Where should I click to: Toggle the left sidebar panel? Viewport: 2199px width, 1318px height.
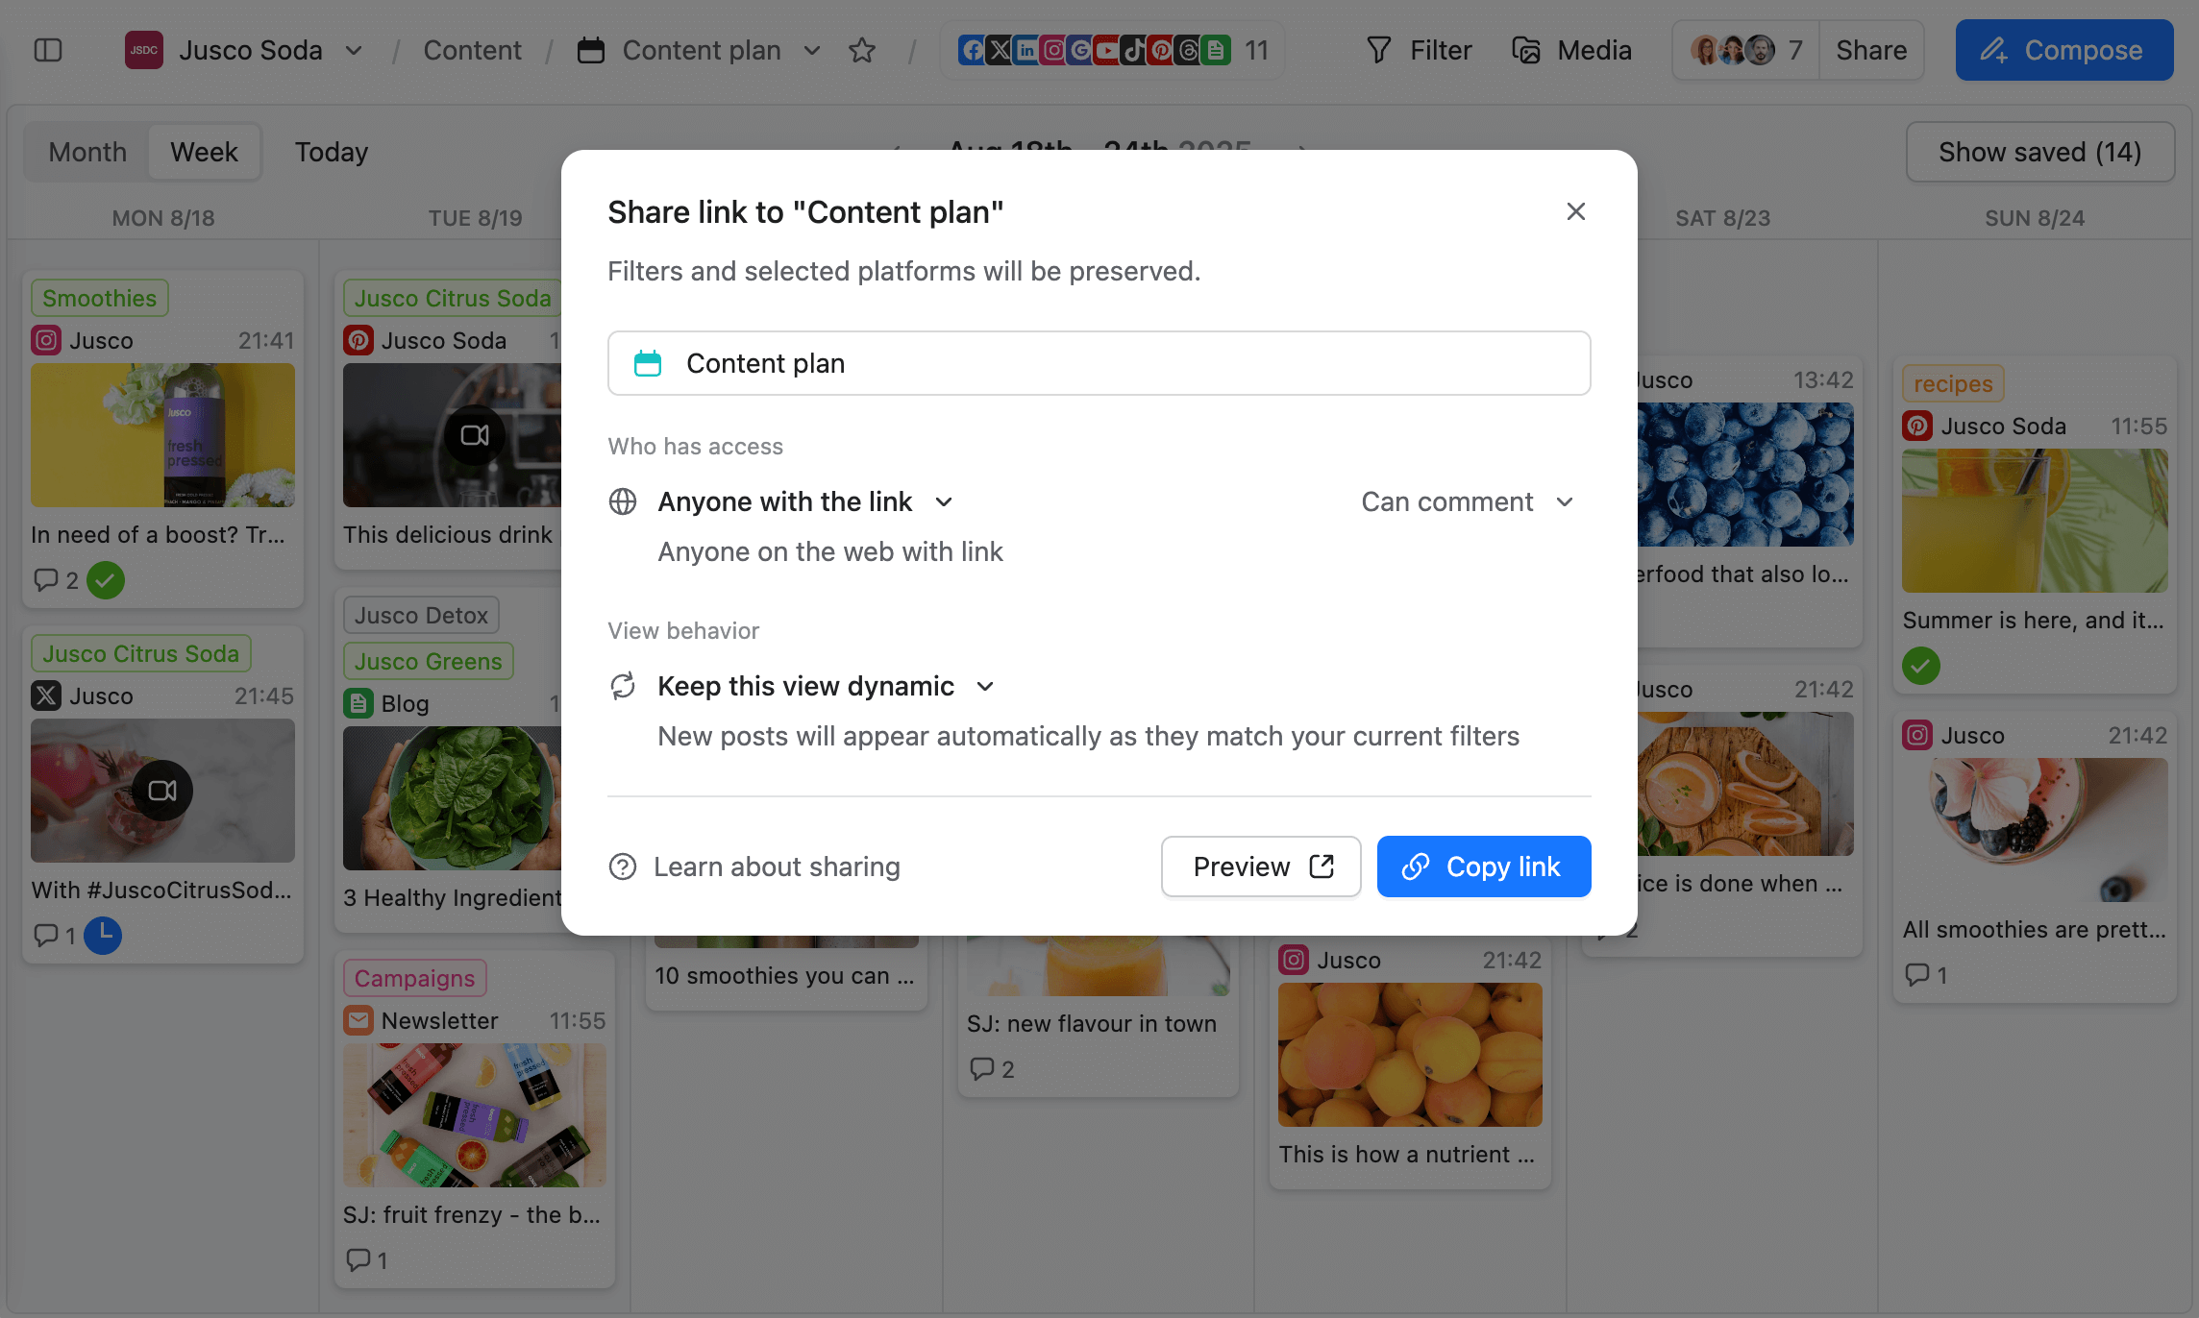click(x=48, y=50)
